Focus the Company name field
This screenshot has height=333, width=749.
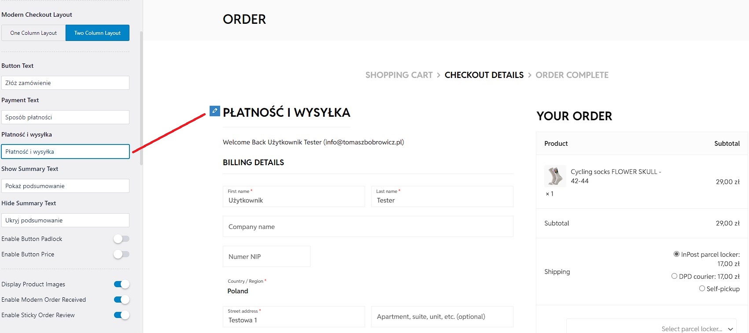pos(368,226)
